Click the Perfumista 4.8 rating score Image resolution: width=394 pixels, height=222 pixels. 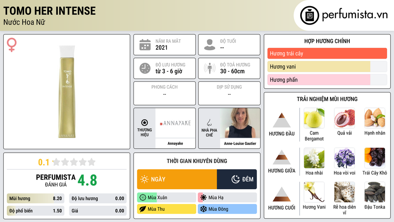(x=87, y=180)
